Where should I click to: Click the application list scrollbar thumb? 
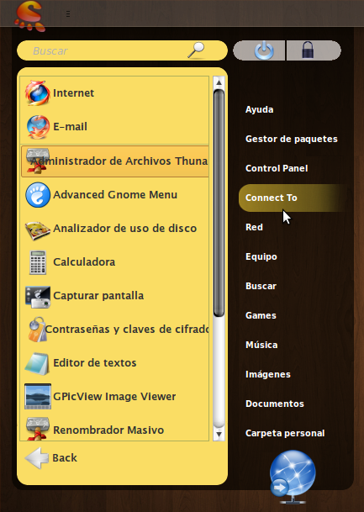tap(219, 203)
